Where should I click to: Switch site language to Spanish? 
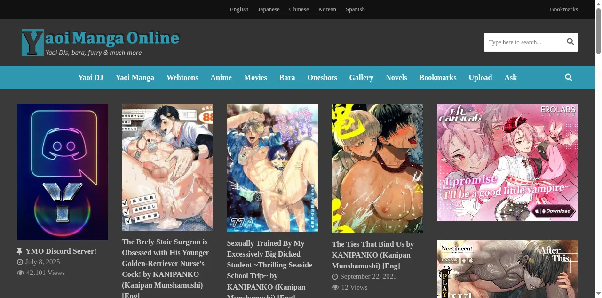[x=355, y=9]
